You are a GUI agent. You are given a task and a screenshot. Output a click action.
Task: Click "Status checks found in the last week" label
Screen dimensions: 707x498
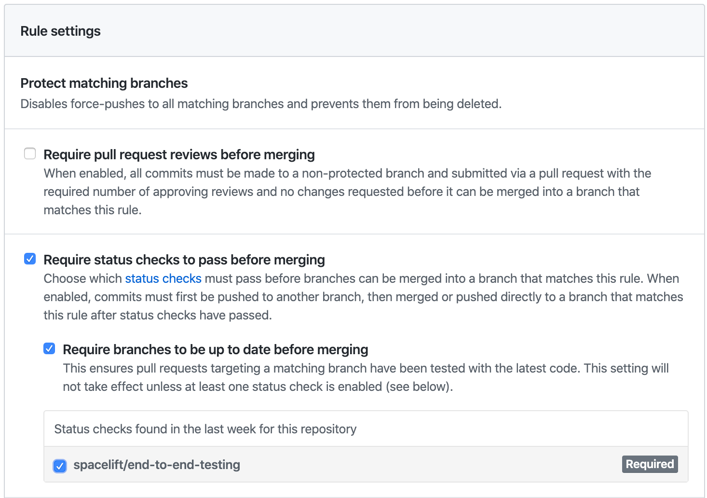(x=205, y=429)
